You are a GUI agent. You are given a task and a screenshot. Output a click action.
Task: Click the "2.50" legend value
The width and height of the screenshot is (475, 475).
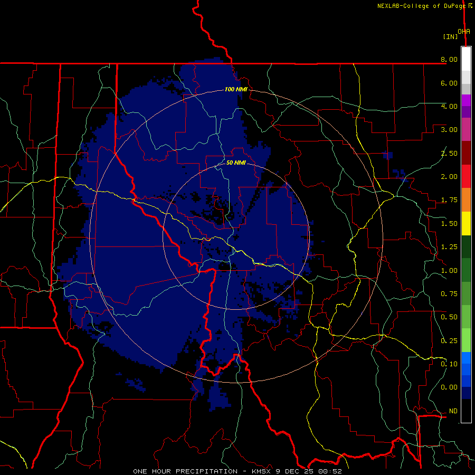(x=449, y=153)
